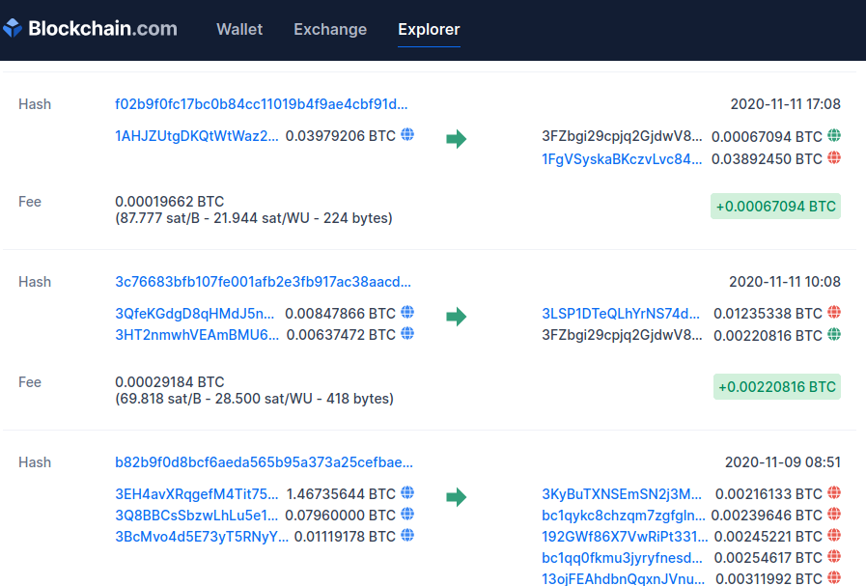This screenshot has width=866, height=586.
Task: Open the Wallet tab
Action: coord(239,29)
